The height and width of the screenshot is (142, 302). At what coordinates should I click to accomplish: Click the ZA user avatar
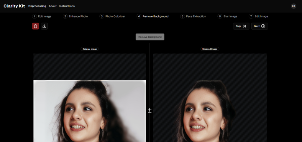(293, 6)
